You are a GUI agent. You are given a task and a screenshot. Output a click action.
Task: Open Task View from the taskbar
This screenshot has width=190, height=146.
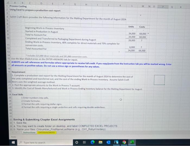pyautogui.click(x=84, y=142)
